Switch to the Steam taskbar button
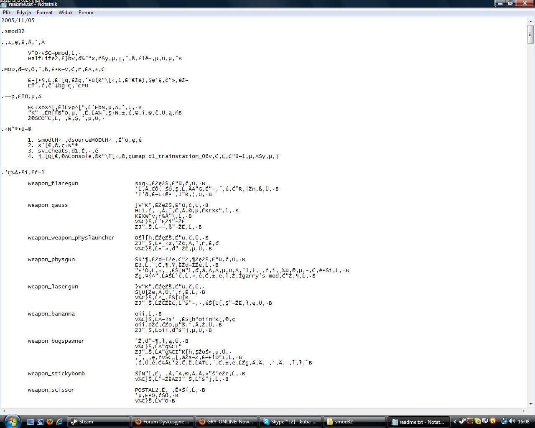This screenshot has height=428, width=535. 99,422
